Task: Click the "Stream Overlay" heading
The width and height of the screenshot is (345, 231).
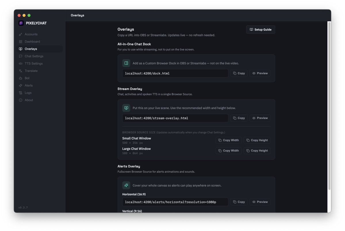Action: point(130,89)
